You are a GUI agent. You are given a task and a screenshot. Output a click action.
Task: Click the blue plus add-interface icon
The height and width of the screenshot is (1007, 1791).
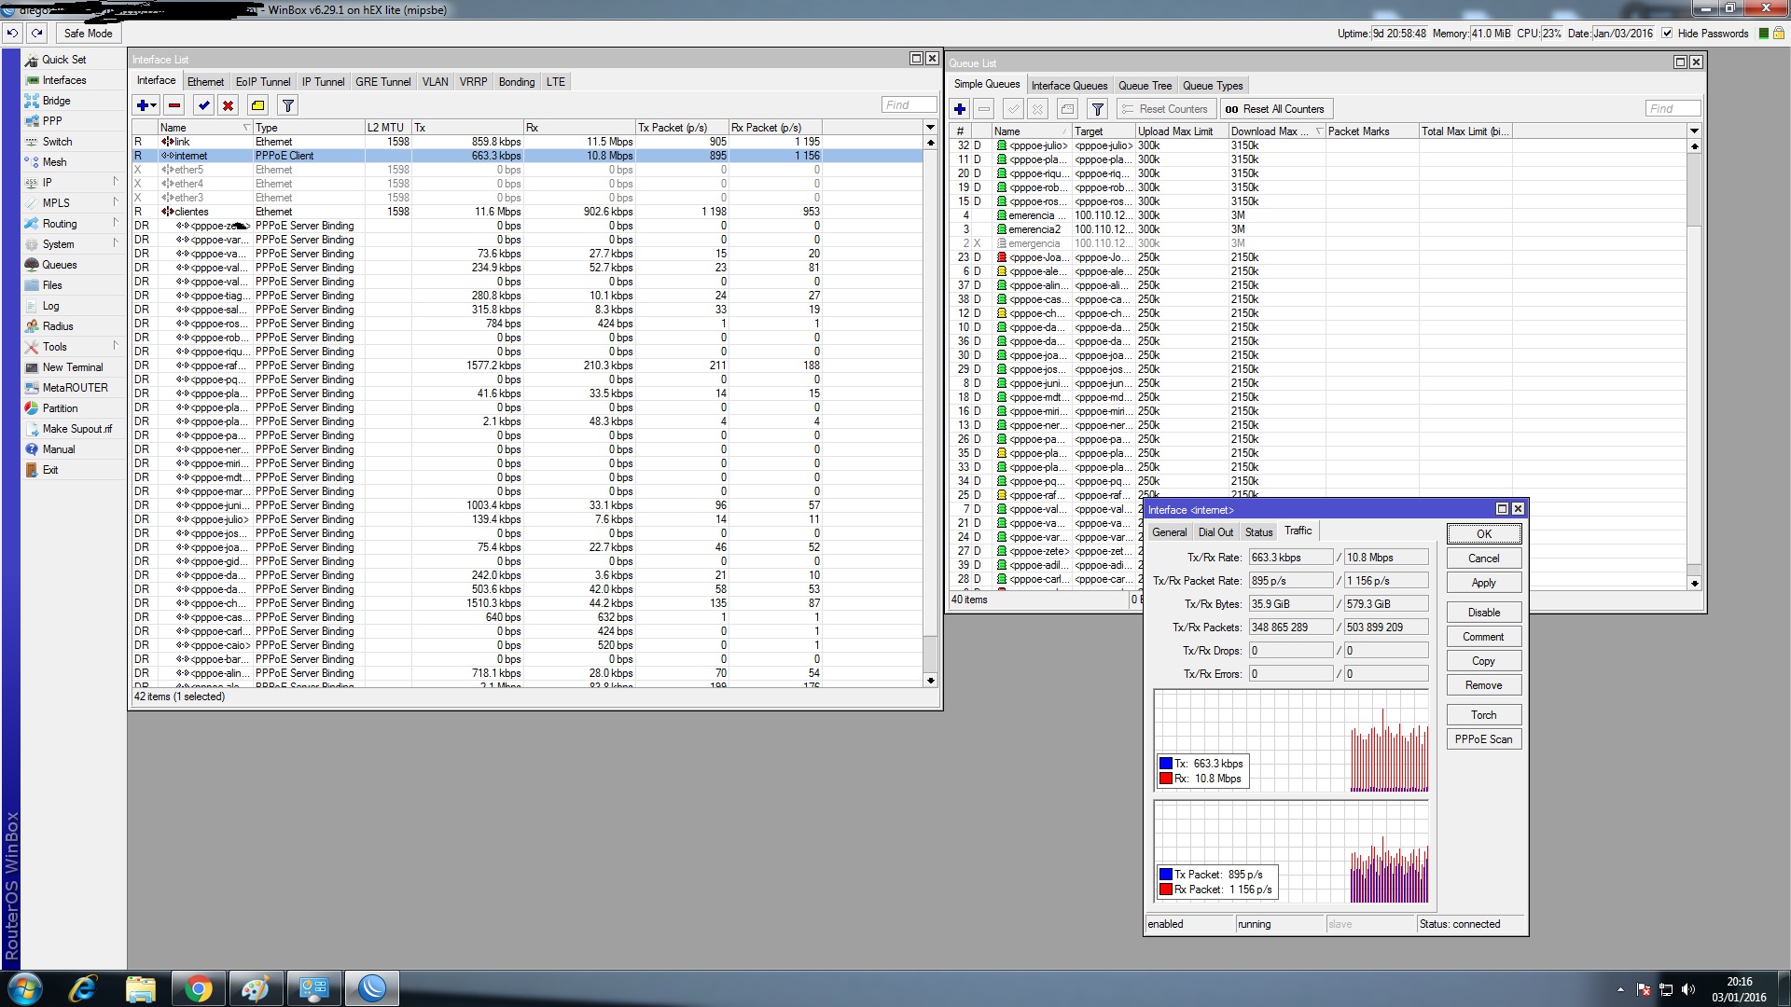[x=143, y=105]
